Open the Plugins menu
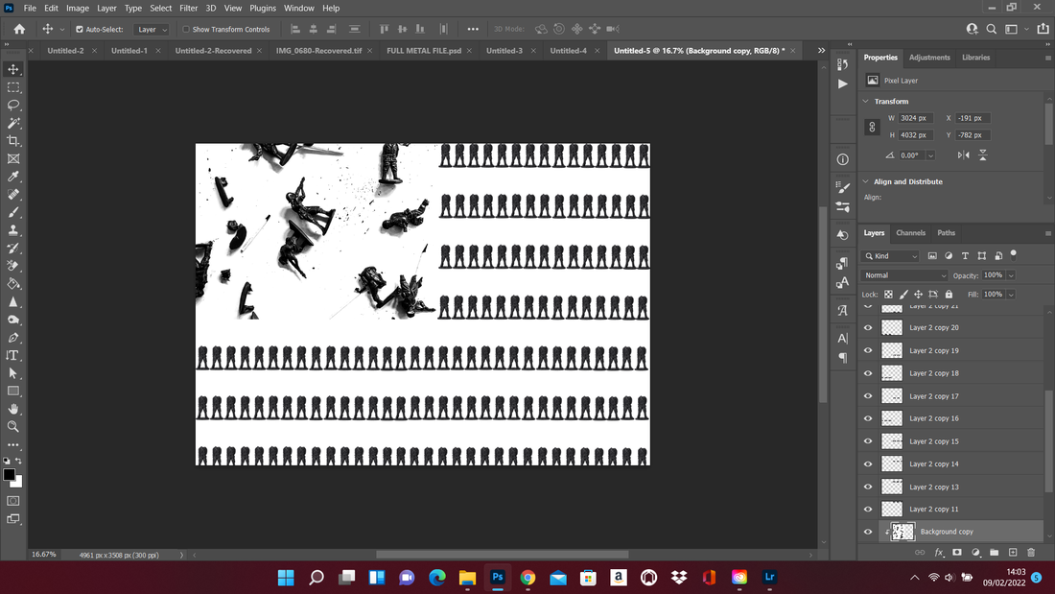 263,8
